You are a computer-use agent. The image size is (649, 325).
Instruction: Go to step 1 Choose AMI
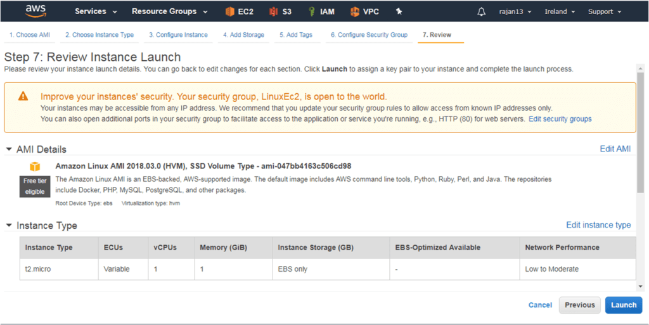[x=29, y=35]
